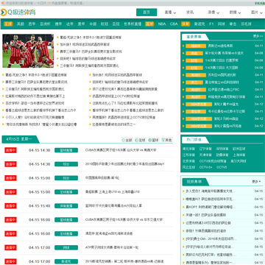Open CBA in green category bar
The height and width of the screenshot is (265, 265).
pos(174,24)
